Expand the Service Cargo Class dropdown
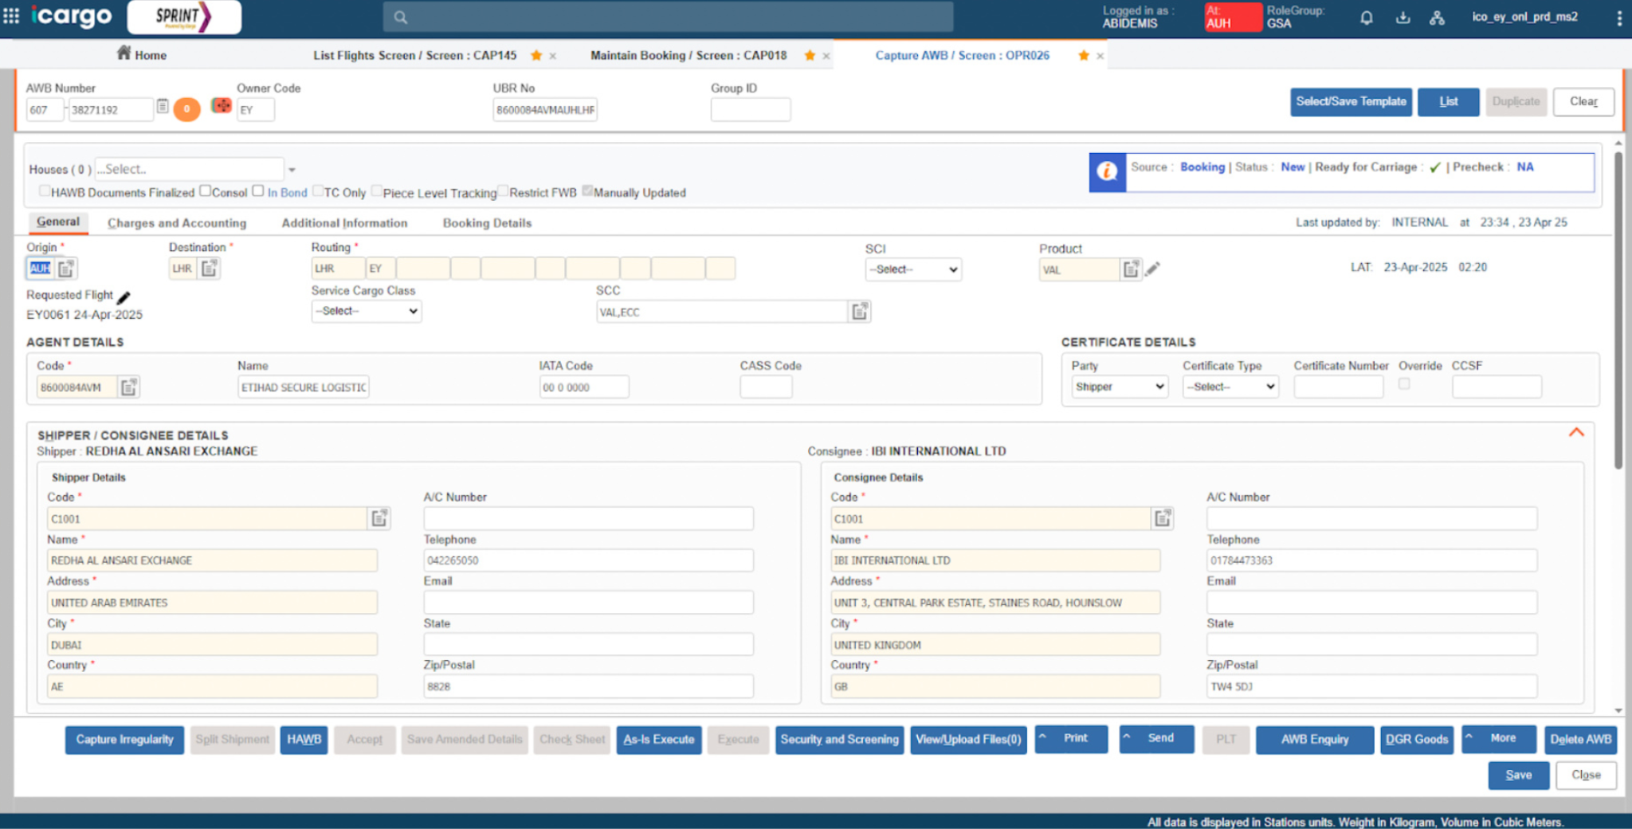The image size is (1632, 829). pyautogui.click(x=367, y=311)
